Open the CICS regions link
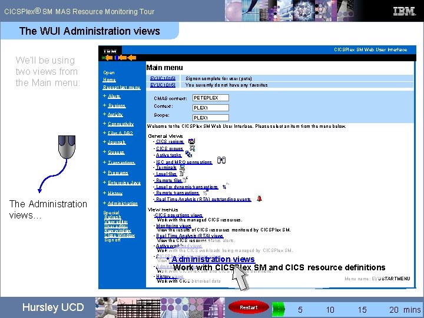The width and height of the screenshot is (424, 318). pos(170,142)
